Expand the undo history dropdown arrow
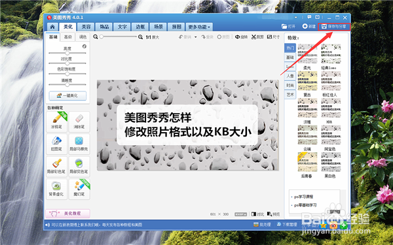Viewport: 393px width, 245px height. 195,37
